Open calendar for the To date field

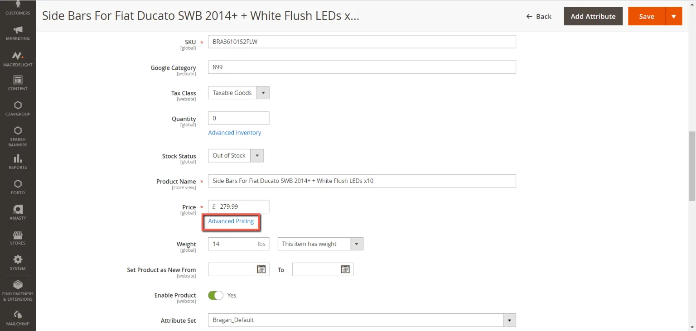(345, 269)
